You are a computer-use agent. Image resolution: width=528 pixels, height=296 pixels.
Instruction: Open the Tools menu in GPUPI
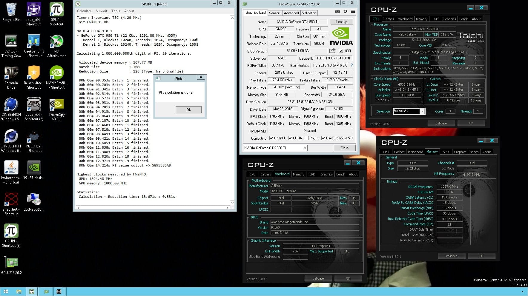click(x=116, y=11)
